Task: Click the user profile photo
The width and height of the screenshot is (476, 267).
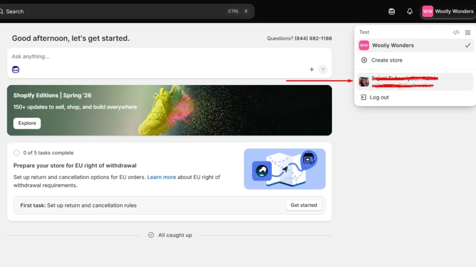Action: coord(364,82)
